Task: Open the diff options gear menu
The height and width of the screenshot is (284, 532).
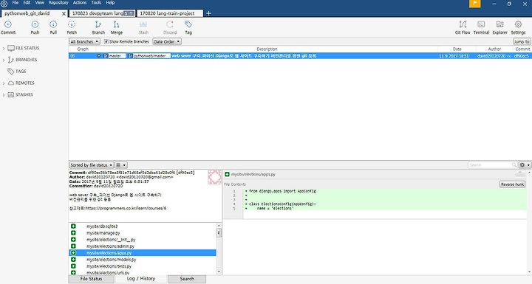Action: pyautogui.click(x=525, y=165)
